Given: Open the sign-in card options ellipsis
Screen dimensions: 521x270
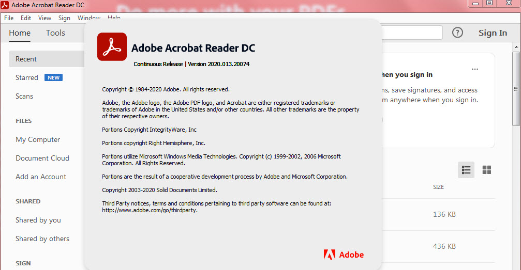Looking at the screenshot, I should pos(475,69).
